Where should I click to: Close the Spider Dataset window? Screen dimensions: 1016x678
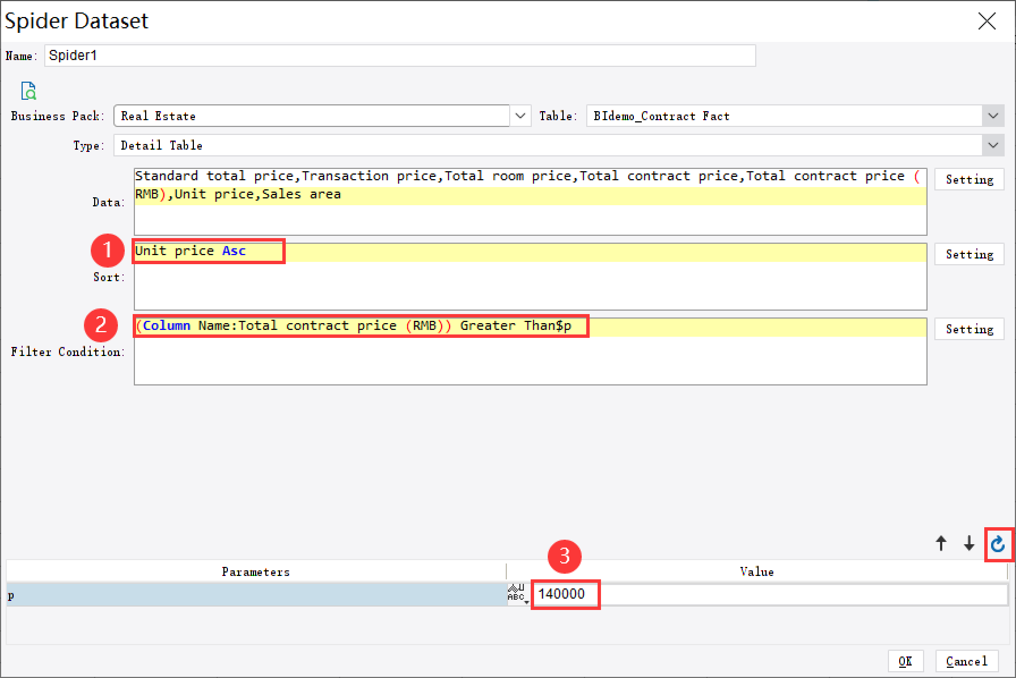point(987,20)
